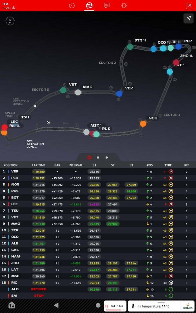Screen dimensions: 196x313
Task: Tap the VER marker on track map
Action: click(x=119, y=94)
